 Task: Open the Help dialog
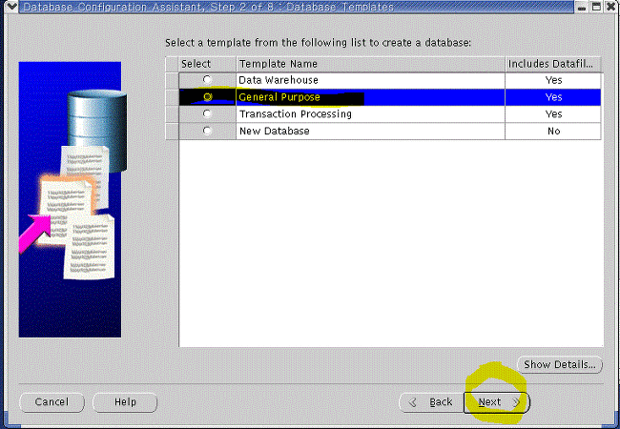(125, 402)
